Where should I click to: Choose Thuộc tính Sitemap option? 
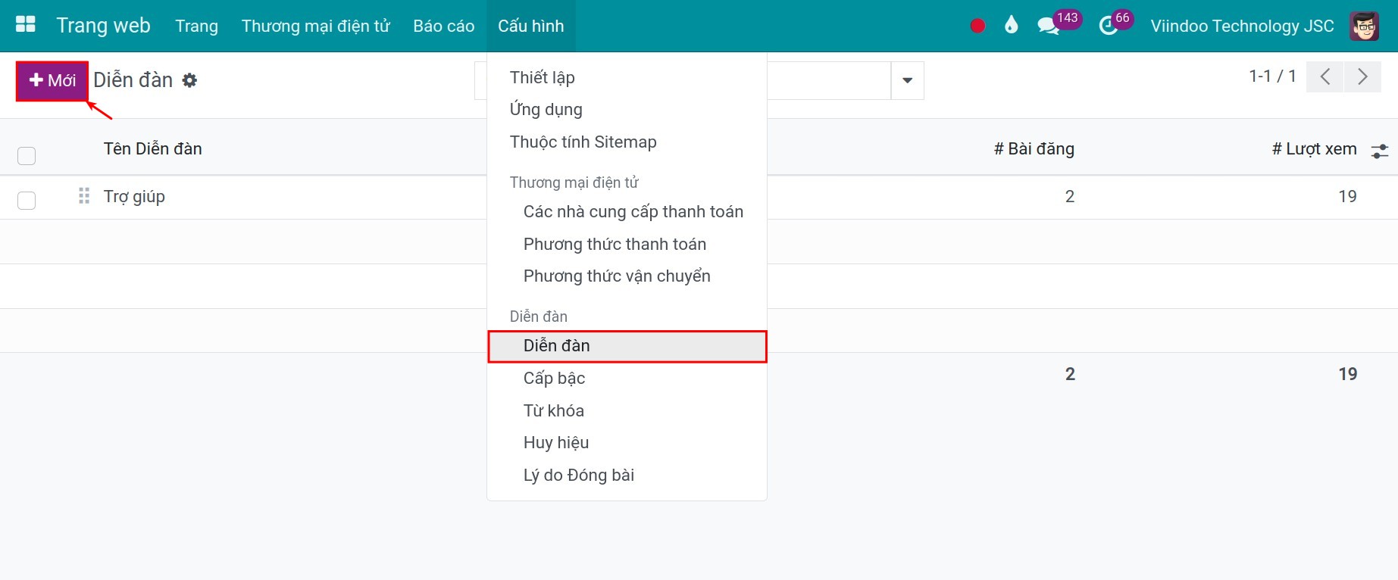pos(583,142)
